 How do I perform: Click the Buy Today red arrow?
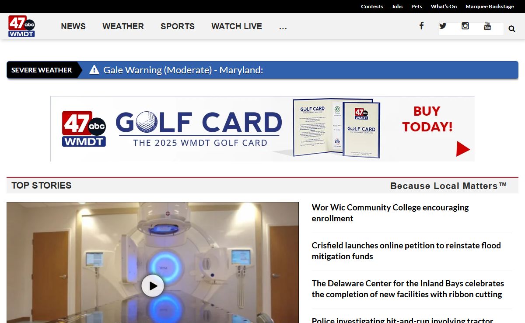pyautogui.click(x=463, y=149)
